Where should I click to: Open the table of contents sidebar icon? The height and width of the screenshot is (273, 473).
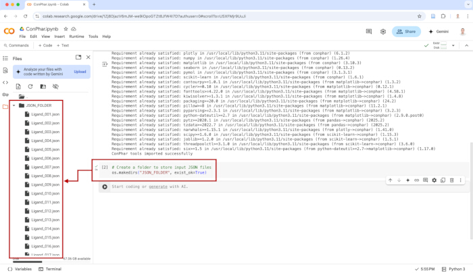pos(5,58)
